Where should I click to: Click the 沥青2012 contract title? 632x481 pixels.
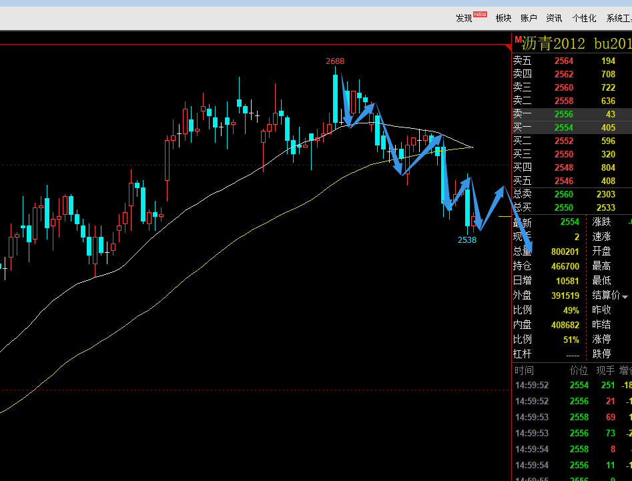pos(553,44)
